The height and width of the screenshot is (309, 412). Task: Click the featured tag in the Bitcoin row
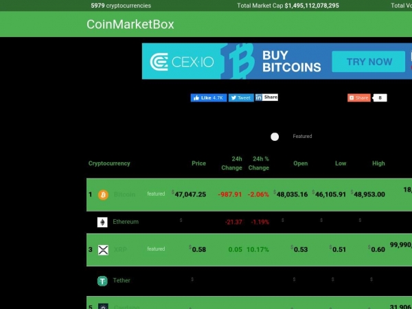tap(156, 194)
